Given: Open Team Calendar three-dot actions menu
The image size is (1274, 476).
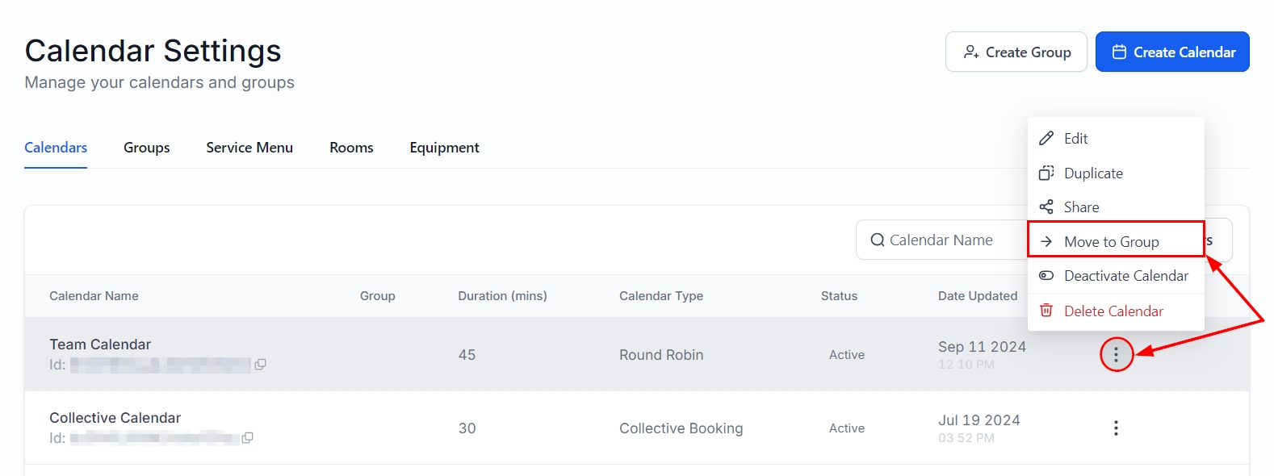Looking at the screenshot, I should [1116, 354].
